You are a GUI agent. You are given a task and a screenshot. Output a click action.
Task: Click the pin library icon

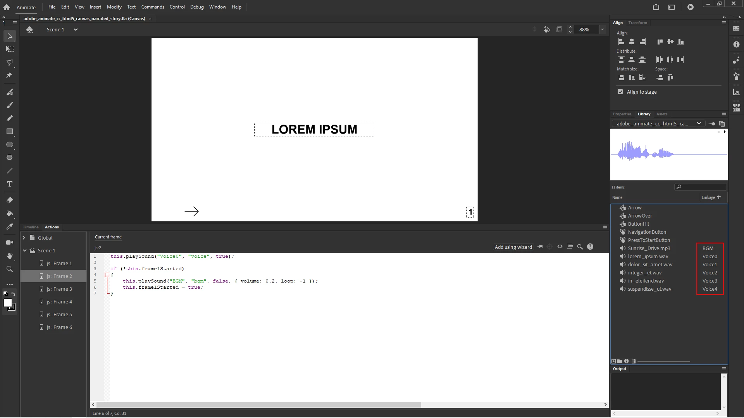click(712, 124)
